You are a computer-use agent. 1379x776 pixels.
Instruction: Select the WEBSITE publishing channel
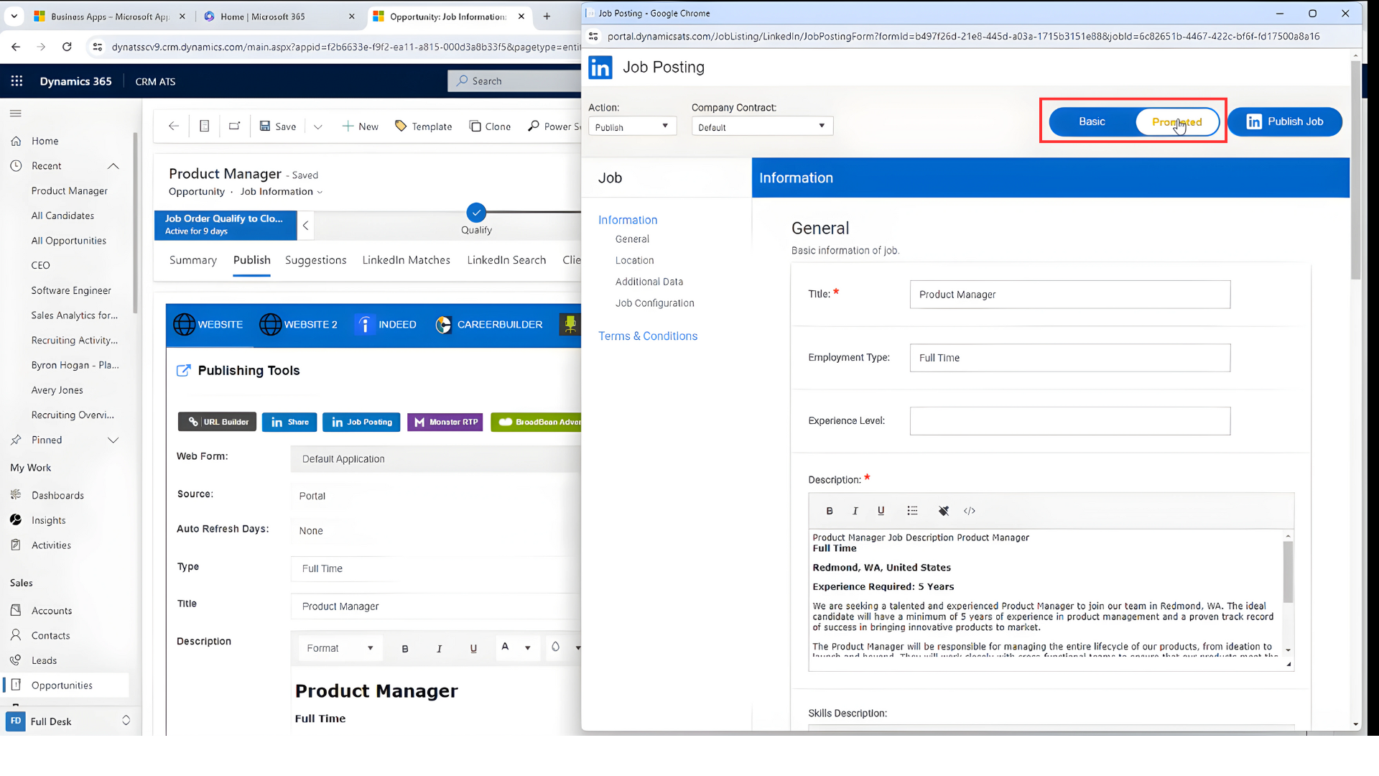click(208, 325)
